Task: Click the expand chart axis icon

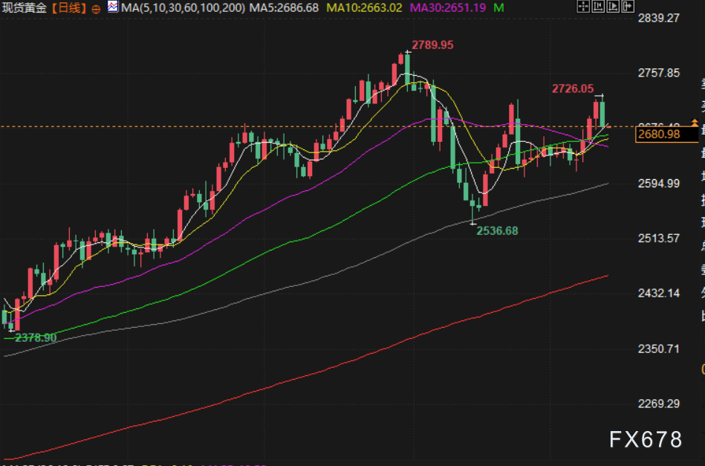Action: 613,6
